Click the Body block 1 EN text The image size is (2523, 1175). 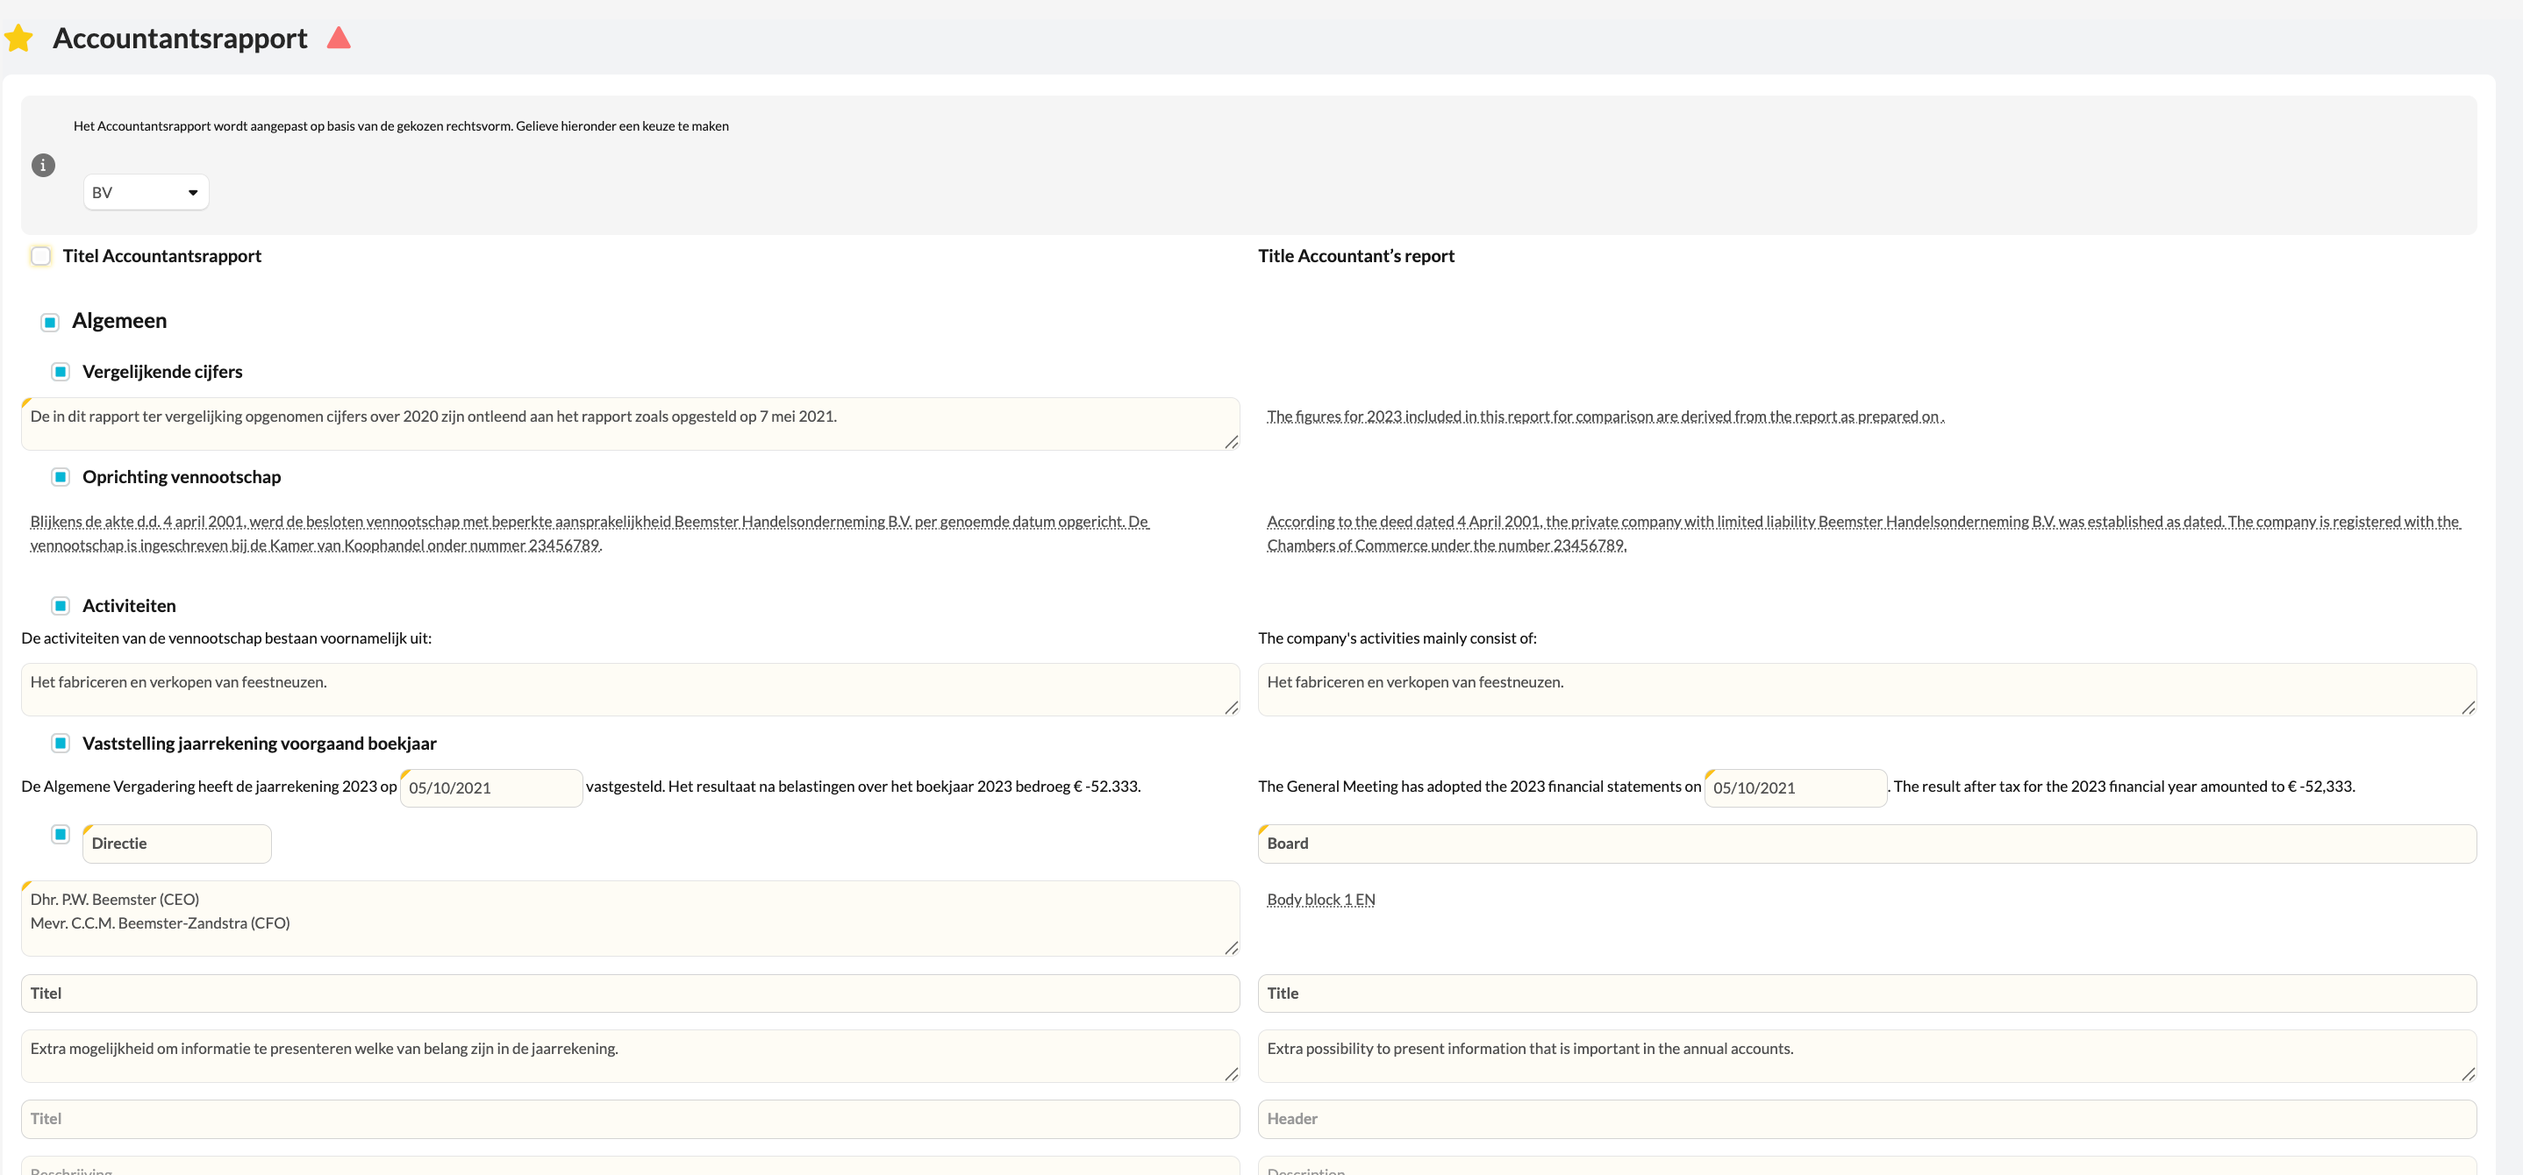click(1320, 899)
